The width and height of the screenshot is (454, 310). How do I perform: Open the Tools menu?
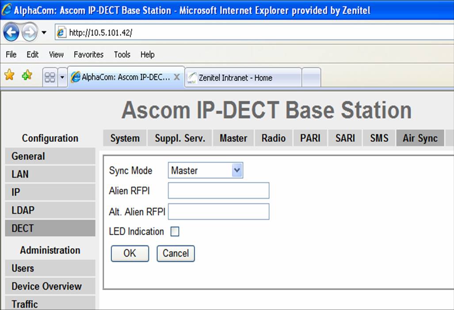(x=122, y=54)
